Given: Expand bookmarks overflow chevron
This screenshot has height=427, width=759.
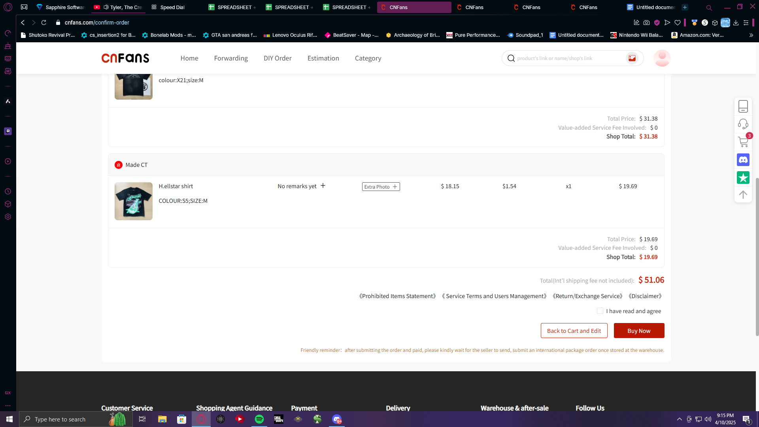Looking at the screenshot, I should pyautogui.click(x=751, y=35).
